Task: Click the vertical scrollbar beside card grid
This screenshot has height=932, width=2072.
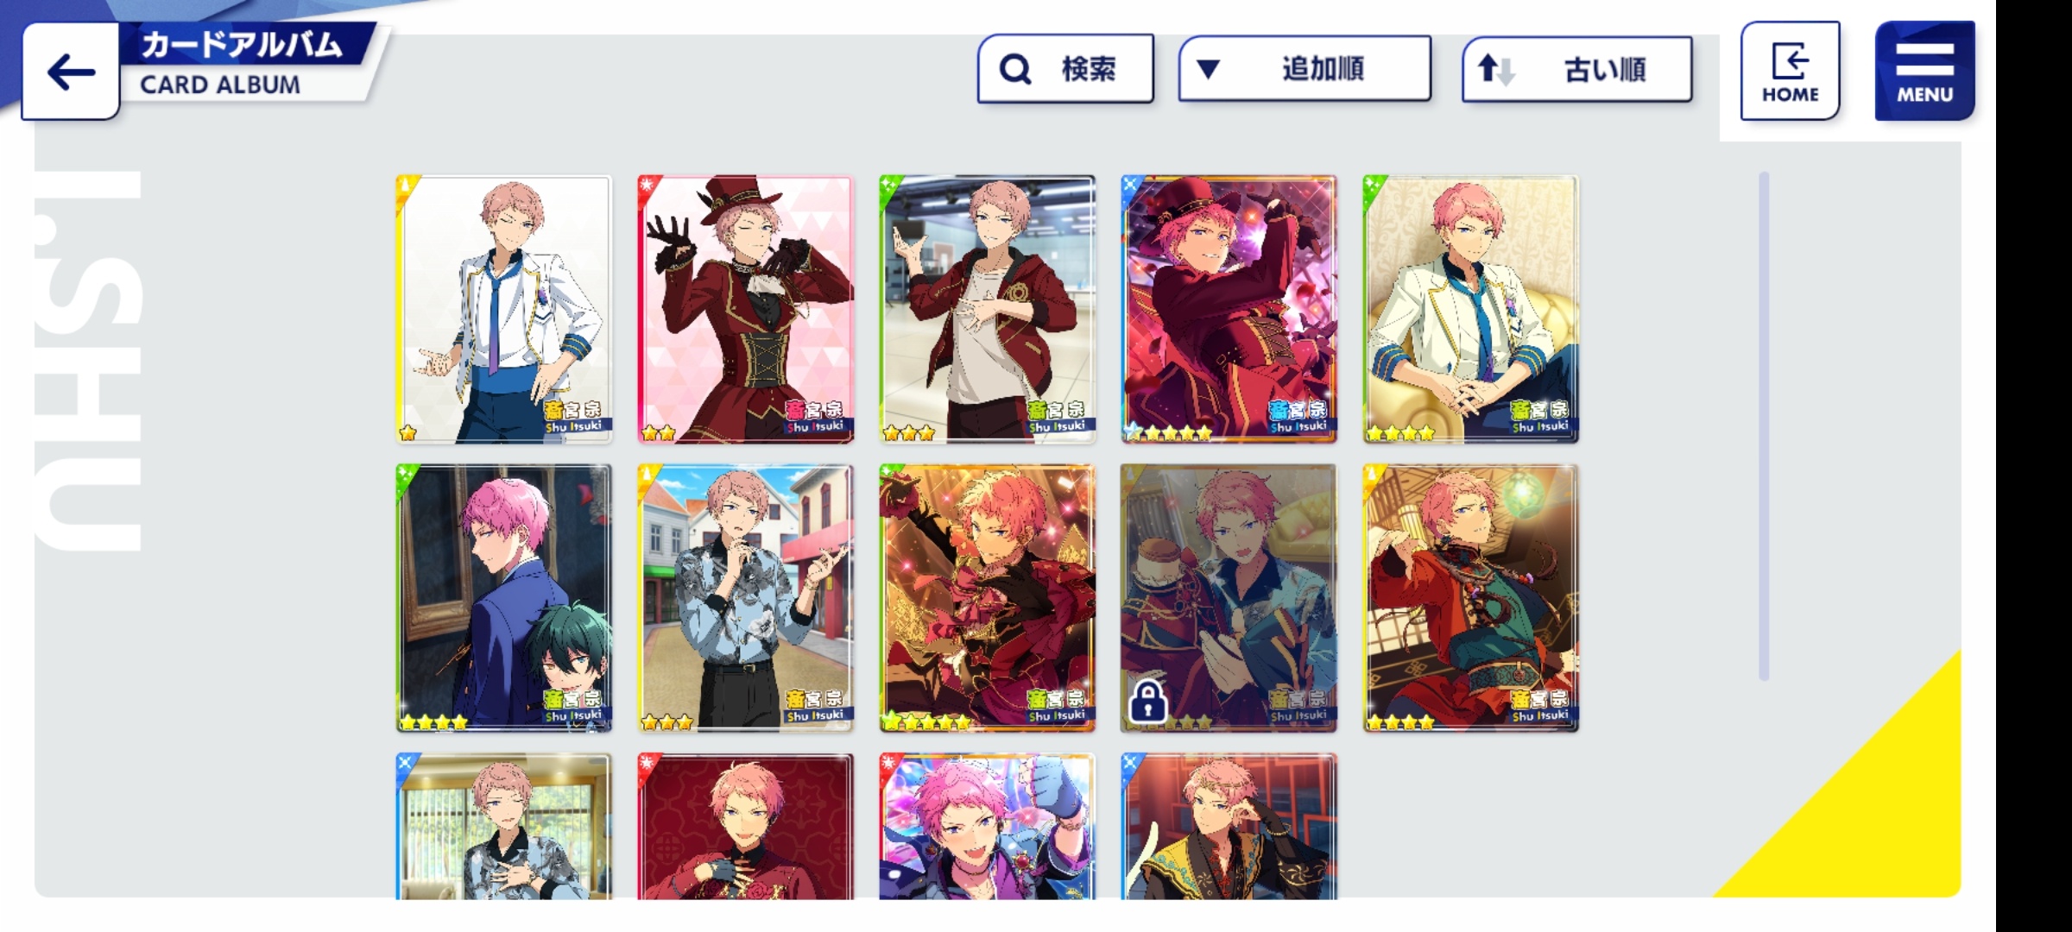Action: tap(1764, 425)
